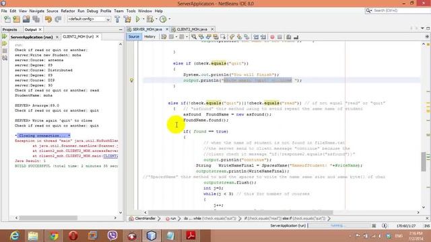The image size is (431, 242).
Task: Switch to SERVER_MOH.java editor tab
Action: coord(147,29)
